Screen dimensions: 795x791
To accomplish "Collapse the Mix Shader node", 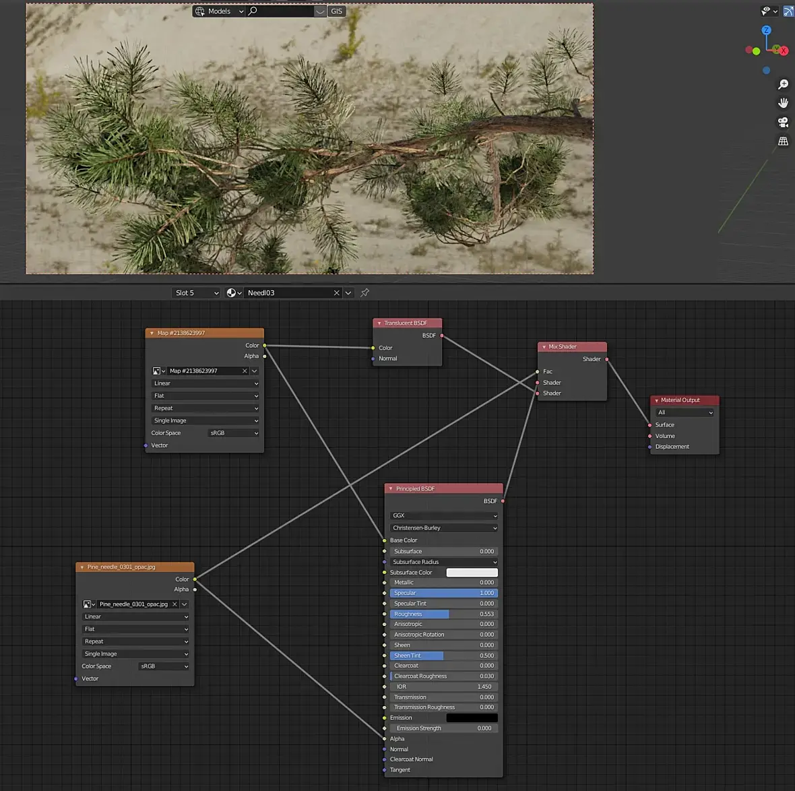I will point(544,347).
